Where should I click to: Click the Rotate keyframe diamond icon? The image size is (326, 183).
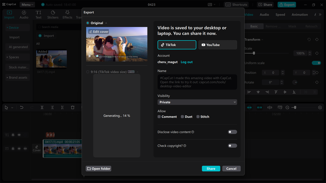click(x=317, y=82)
